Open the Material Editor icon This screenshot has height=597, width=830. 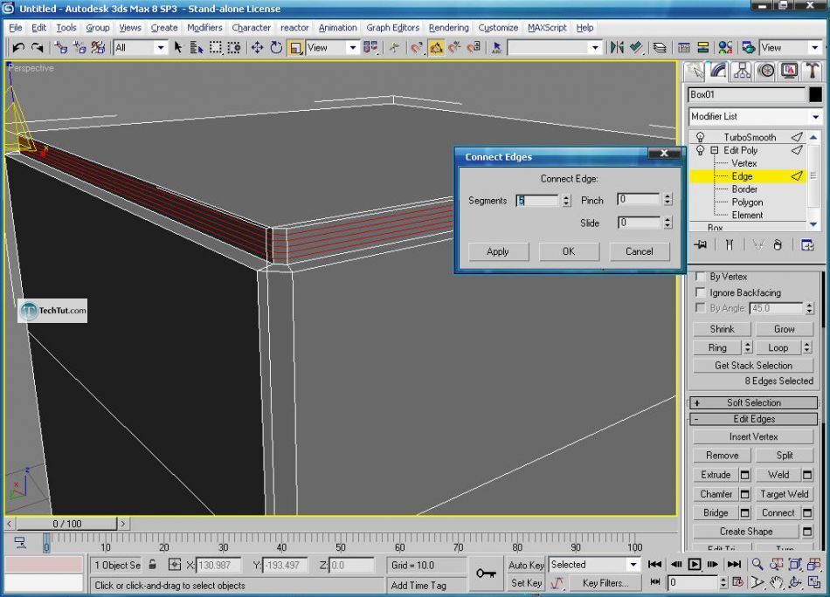[x=725, y=48]
